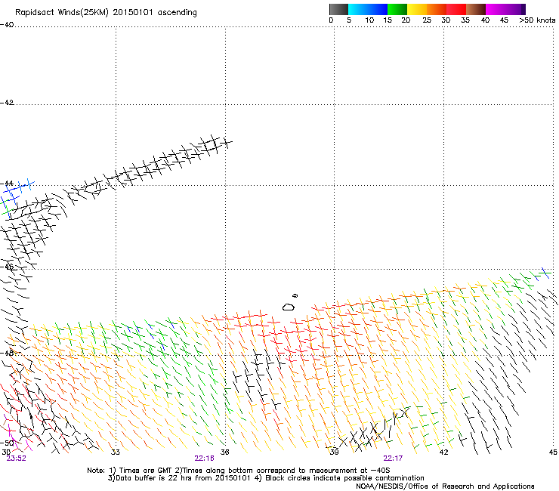Click the longitude 36 axis label
Image resolution: width=559 pixels, height=491 pixels.
[x=225, y=452]
